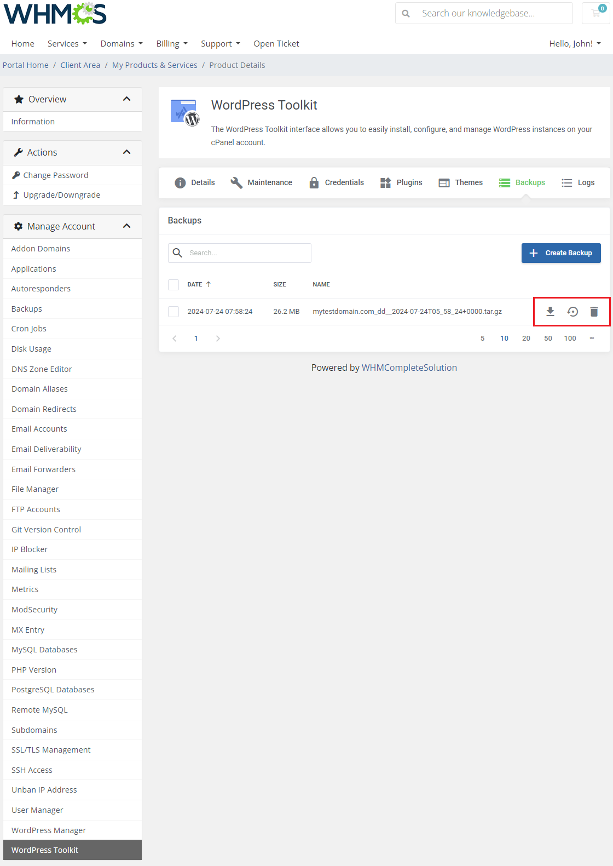This screenshot has width=613, height=866.
Task: Click the Overview star icon
Action: pos(19,99)
